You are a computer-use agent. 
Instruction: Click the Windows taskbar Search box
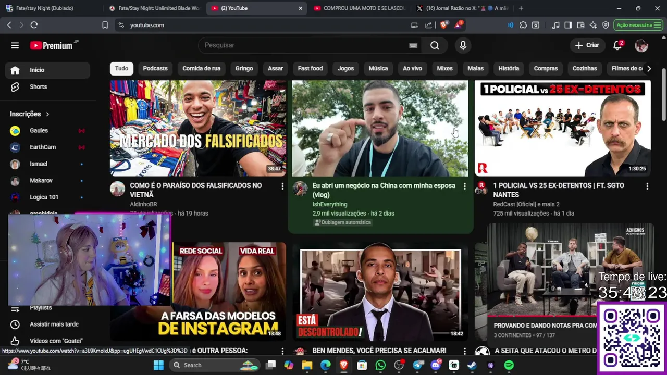coord(214,365)
